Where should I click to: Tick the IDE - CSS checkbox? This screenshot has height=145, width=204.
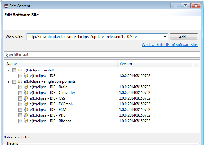point(20,99)
